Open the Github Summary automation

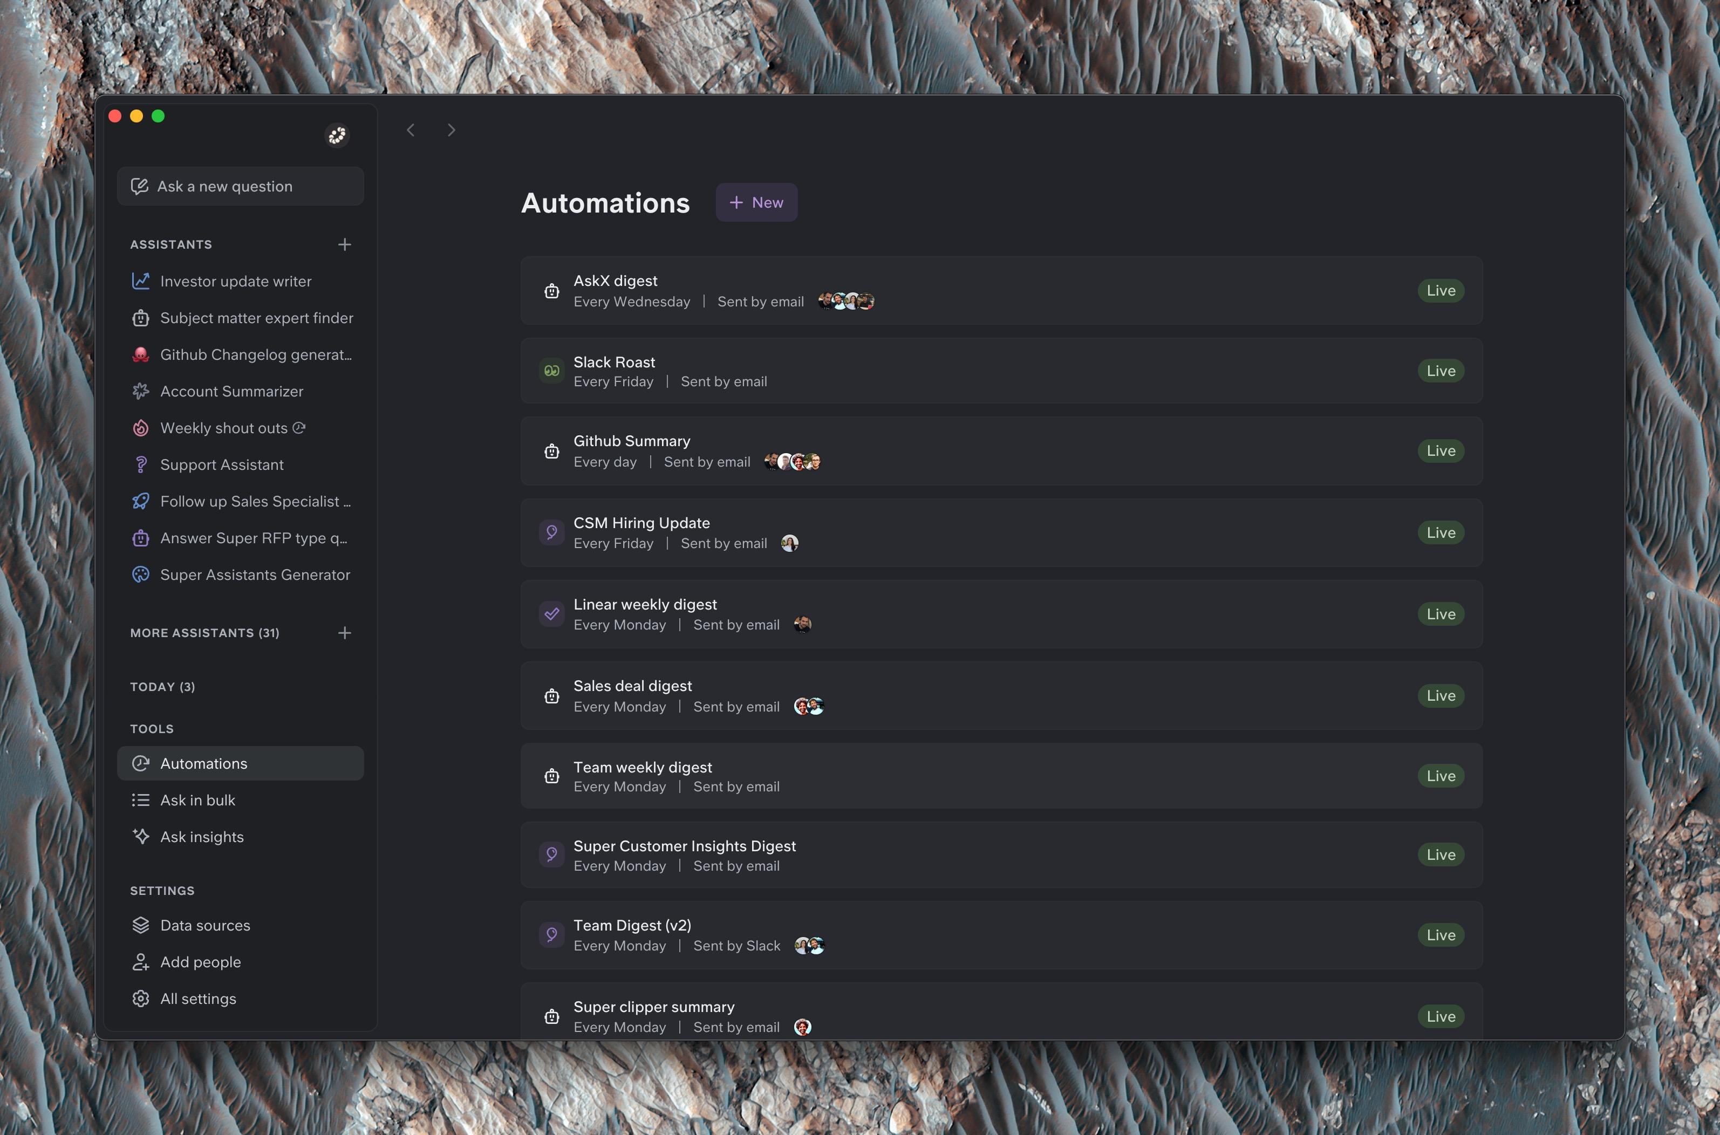(1001, 451)
